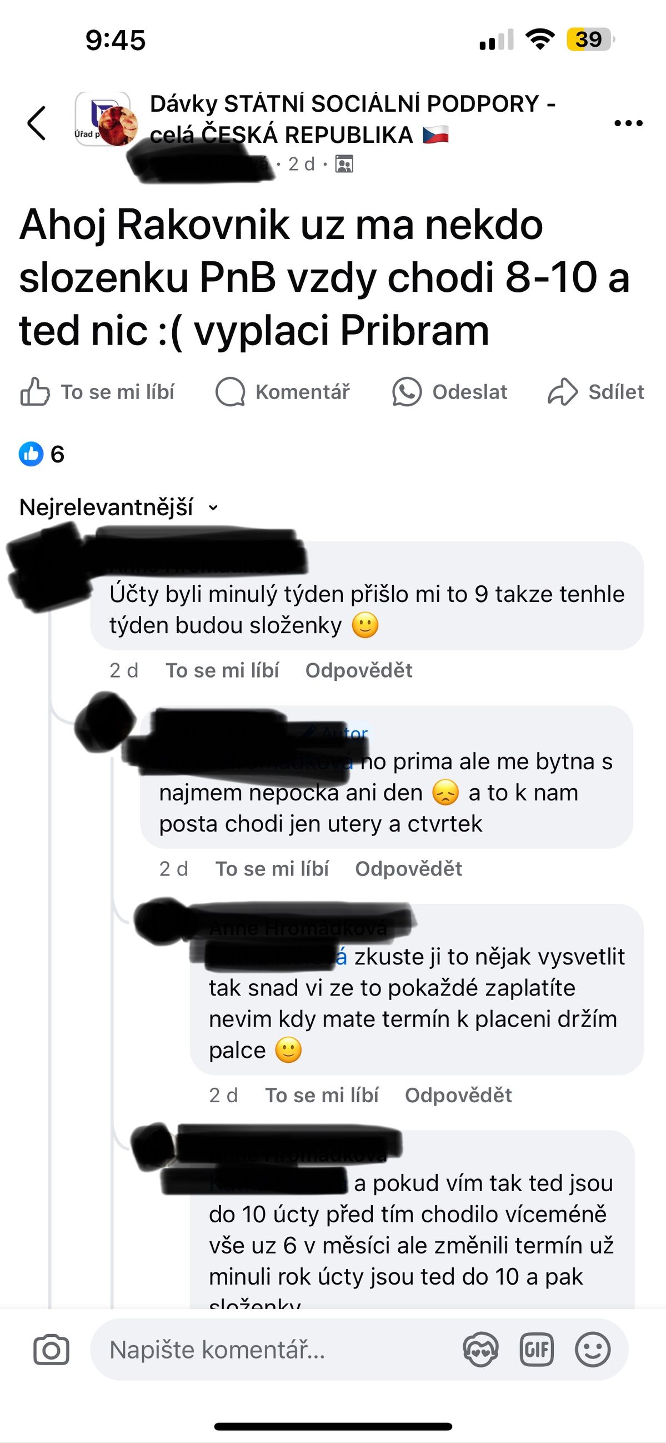View the 6 likes reaction count
This screenshot has width=666, height=1443.
[x=42, y=454]
